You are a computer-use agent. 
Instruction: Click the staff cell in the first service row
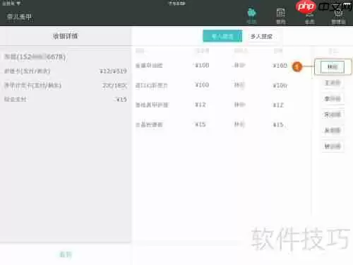[239, 65]
